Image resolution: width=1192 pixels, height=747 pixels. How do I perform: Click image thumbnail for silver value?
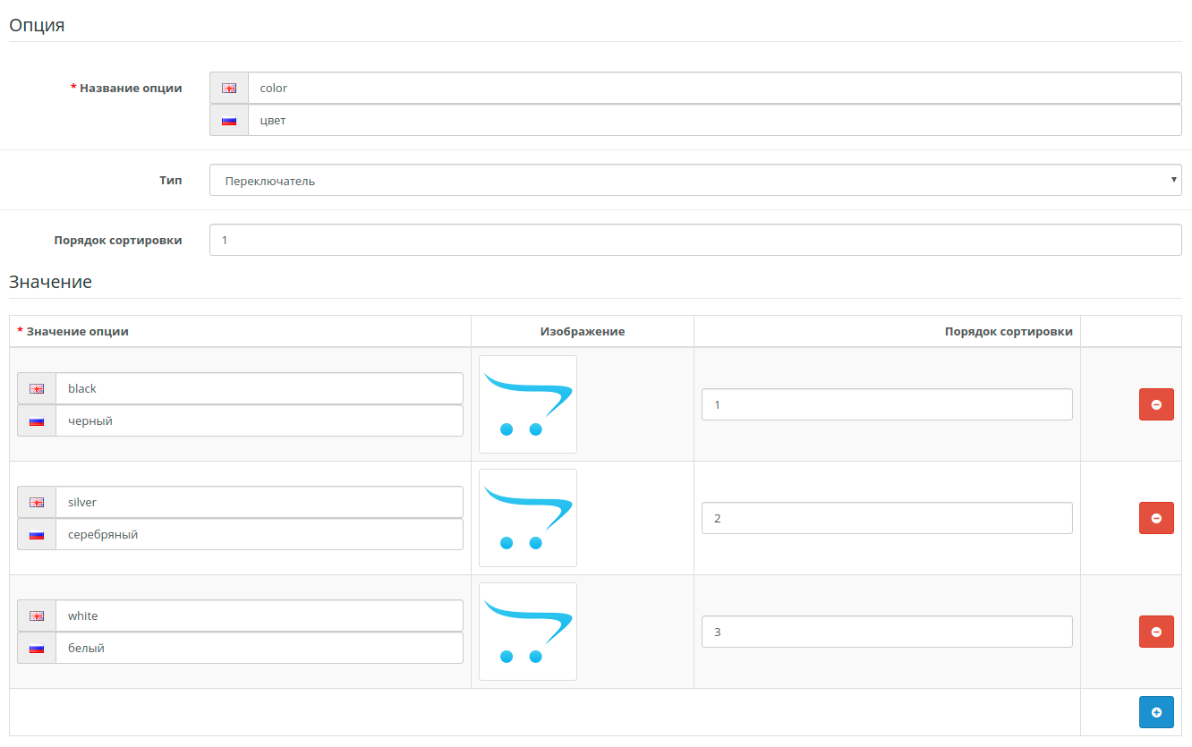pyautogui.click(x=527, y=518)
